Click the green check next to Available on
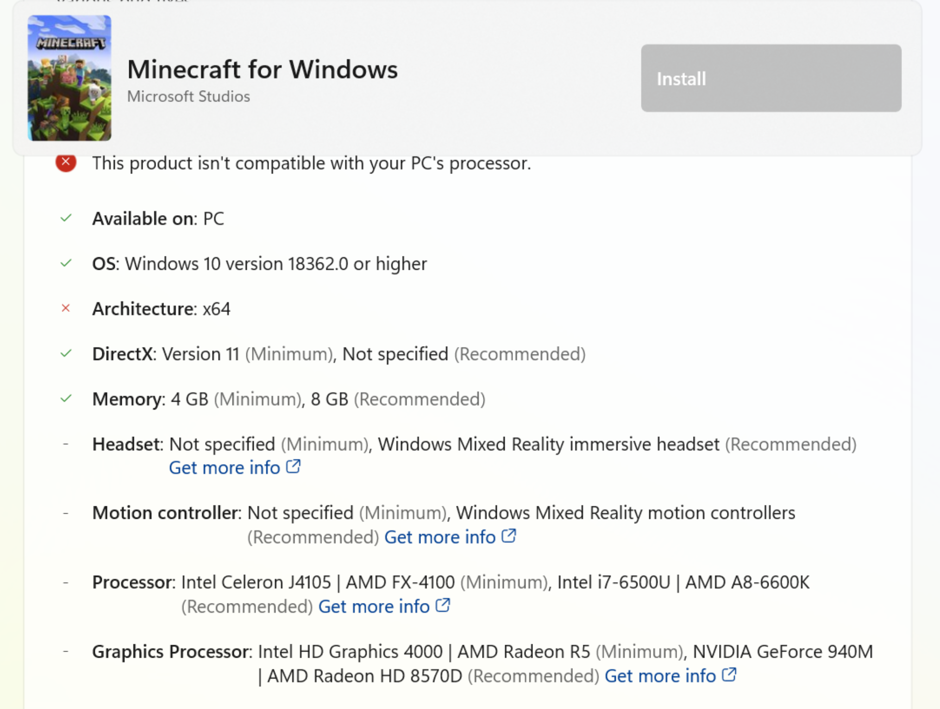This screenshot has height=709, width=940. 66,218
